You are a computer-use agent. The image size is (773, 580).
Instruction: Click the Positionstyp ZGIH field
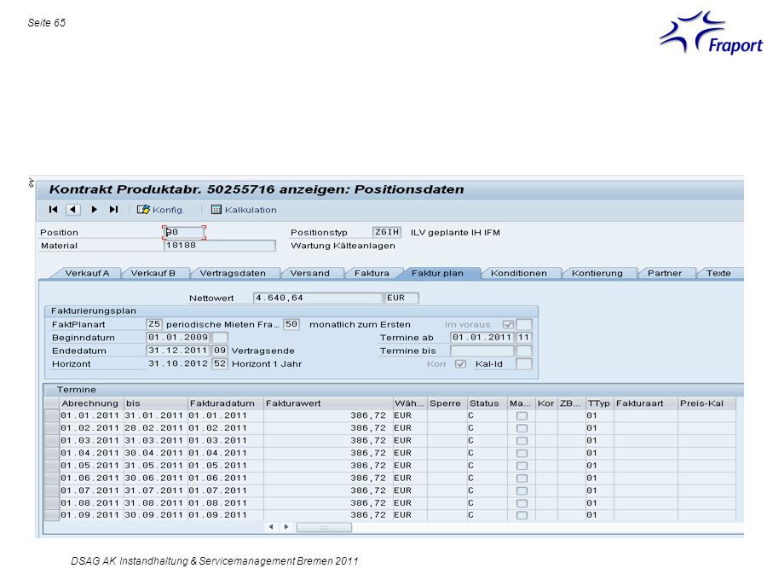(x=387, y=232)
